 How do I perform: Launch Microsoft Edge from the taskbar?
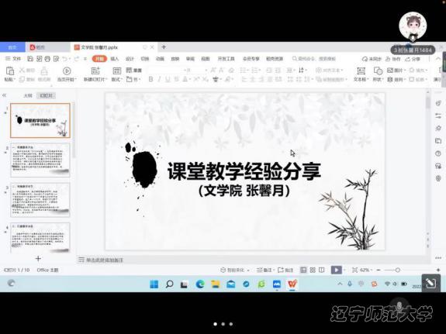pos(200,284)
